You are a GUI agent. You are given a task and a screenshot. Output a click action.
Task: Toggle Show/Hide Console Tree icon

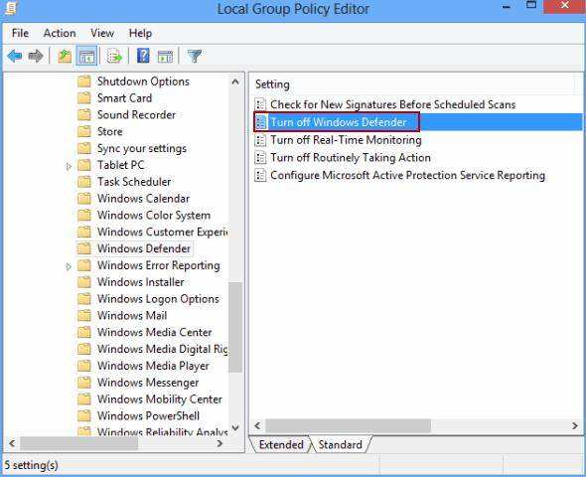pyautogui.click(x=86, y=57)
